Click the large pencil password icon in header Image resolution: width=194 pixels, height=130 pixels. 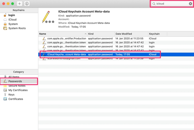48,17
